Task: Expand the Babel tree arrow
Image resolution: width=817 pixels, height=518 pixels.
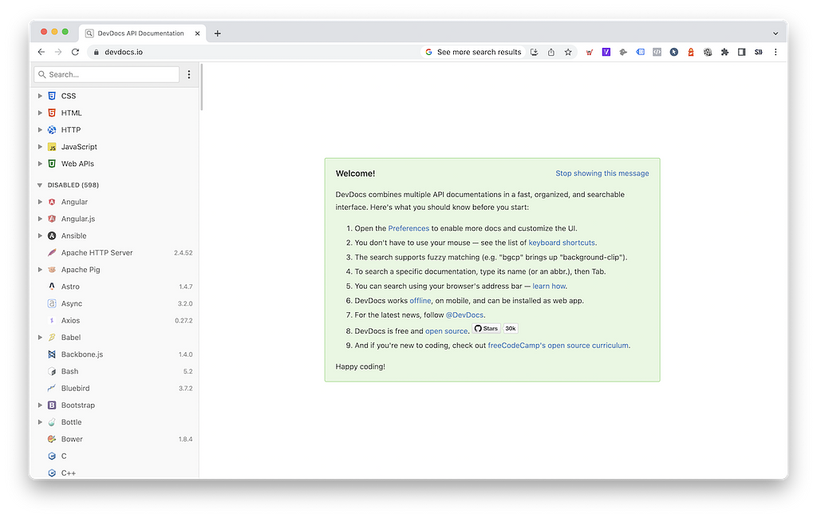Action: (x=40, y=337)
